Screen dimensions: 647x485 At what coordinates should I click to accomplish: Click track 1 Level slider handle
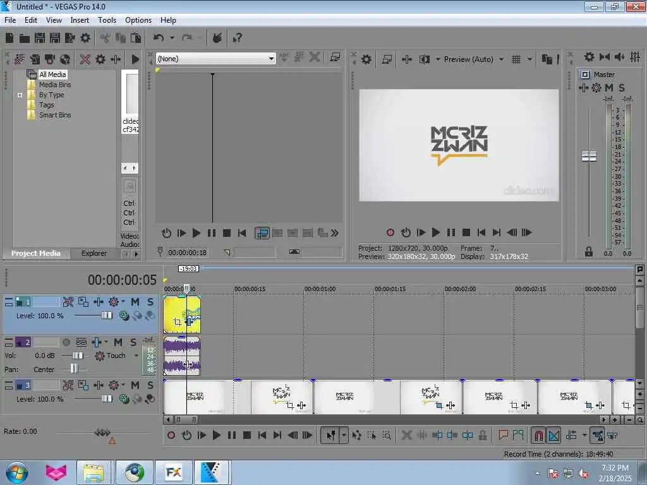pyautogui.click(x=106, y=316)
